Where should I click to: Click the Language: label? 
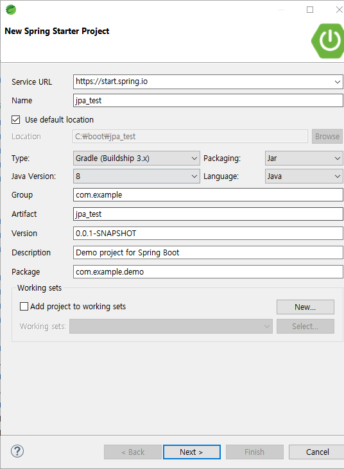click(221, 176)
